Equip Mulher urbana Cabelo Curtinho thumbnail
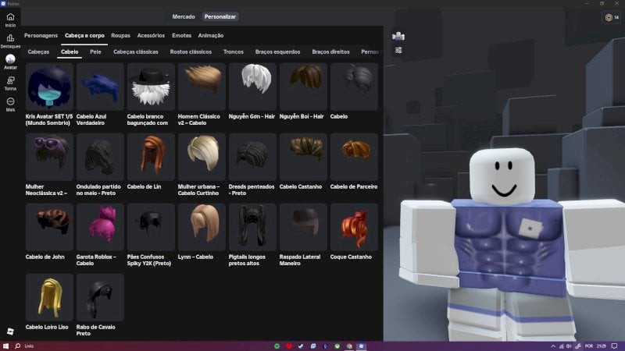This screenshot has height=351, width=625. [x=202, y=157]
